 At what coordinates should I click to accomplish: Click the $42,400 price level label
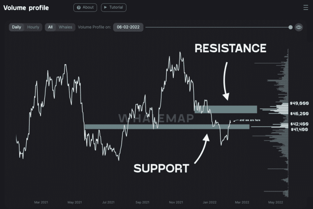[x=299, y=124]
